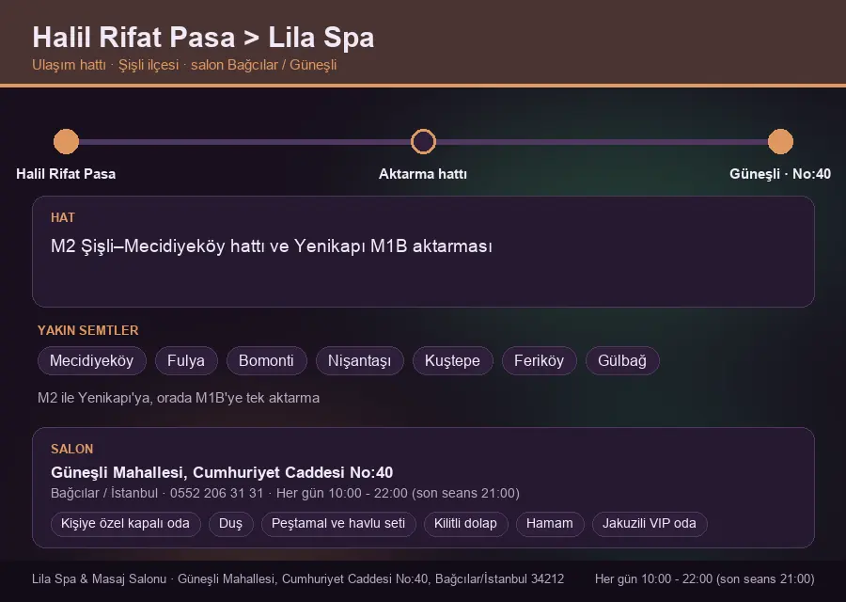Click the salon card line with 0552 206 31 31

285,493
